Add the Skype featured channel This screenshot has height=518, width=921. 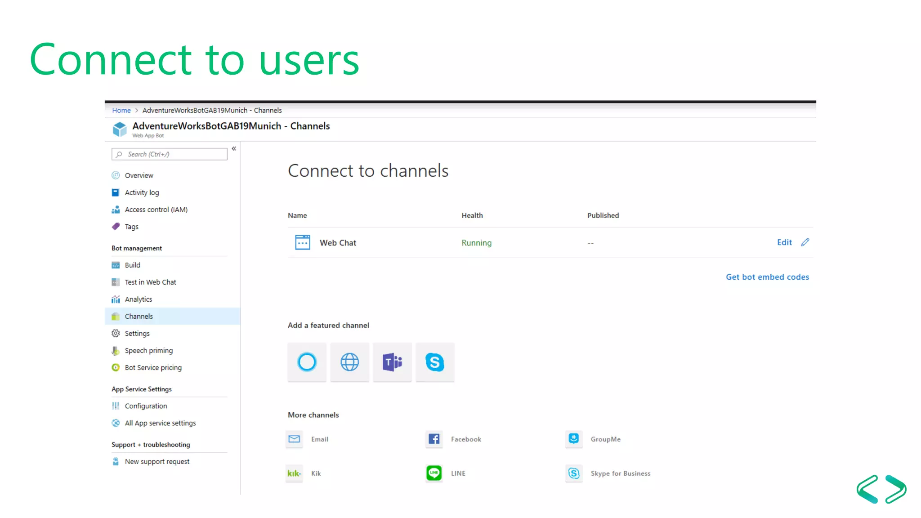click(435, 362)
